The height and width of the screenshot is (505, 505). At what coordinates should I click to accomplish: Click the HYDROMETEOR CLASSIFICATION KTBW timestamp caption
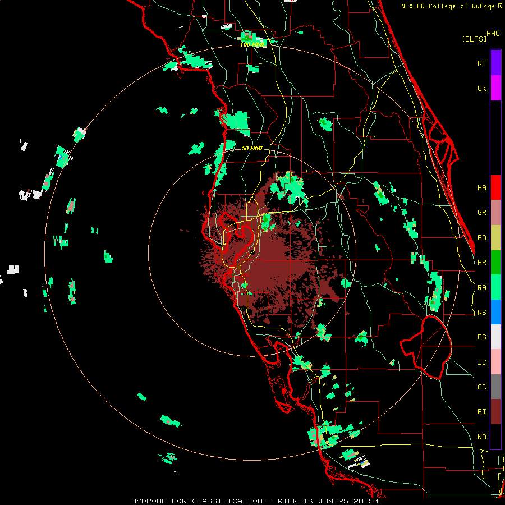(x=255, y=501)
